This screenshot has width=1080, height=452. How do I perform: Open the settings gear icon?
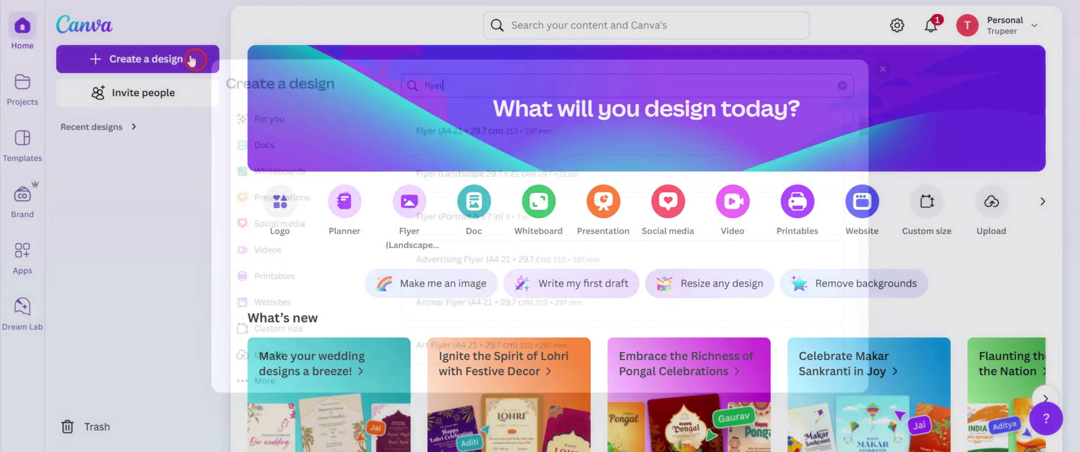pyautogui.click(x=897, y=25)
